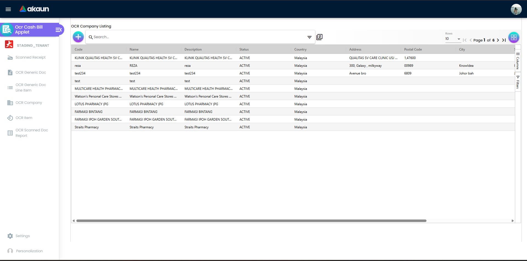The image size is (527, 261).
Task: Click the Settings gear icon
Action: 10,236
